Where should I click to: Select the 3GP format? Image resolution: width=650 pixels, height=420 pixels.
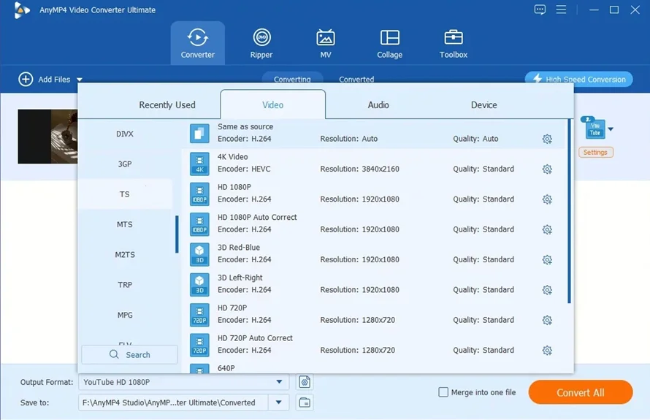tap(125, 164)
